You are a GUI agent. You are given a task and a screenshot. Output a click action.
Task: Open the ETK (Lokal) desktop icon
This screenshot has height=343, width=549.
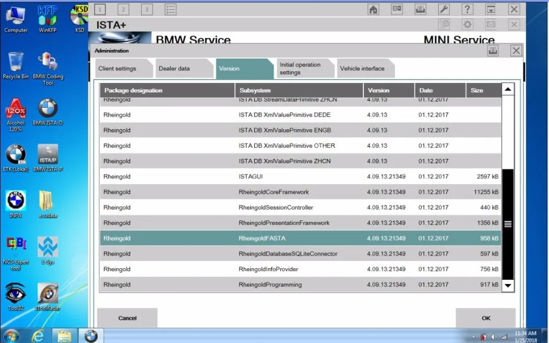coord(15,158)
